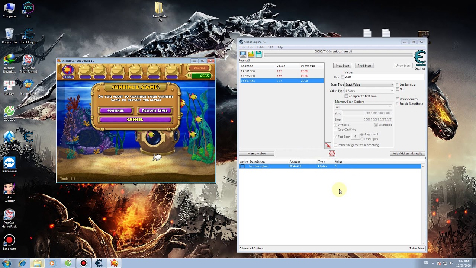Viewport: 476px width, 268px height.
Task: Show hidden system tray icons arrow
Action: coord(433,263)
